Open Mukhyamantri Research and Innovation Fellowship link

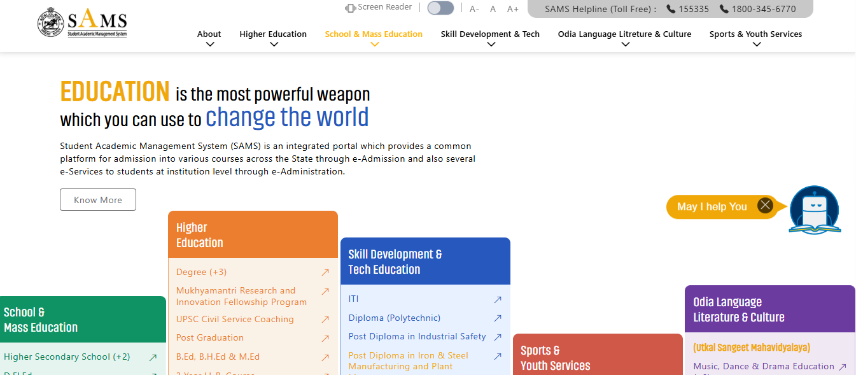(242, 297)
